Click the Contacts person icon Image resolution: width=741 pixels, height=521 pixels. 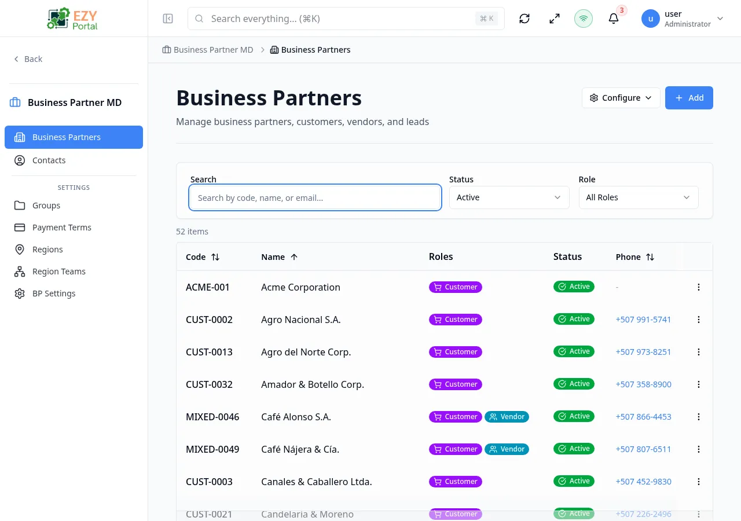[x=20, y=160]
